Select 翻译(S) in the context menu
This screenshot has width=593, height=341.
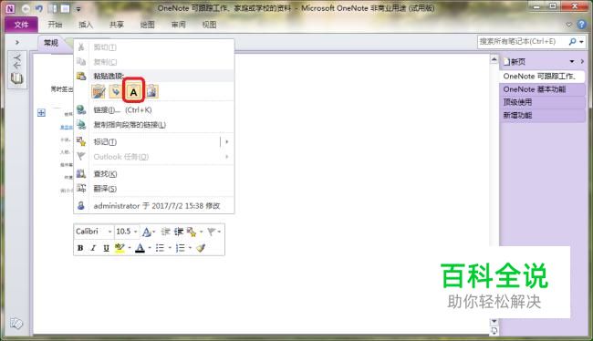[x=154, y=188]
